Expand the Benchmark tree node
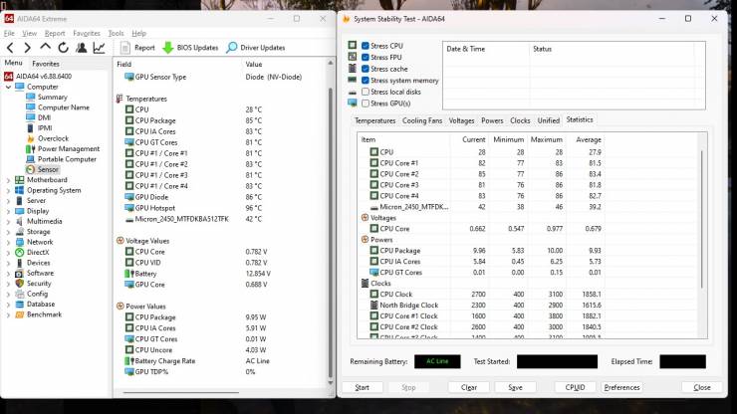Viewport: 737px width, 414px height. (x=8, y=314)
